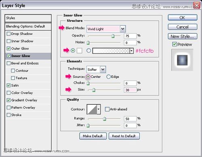Click the New Style... button
Image resolution: width=202 pixels, height=157 pixels.
183,36
